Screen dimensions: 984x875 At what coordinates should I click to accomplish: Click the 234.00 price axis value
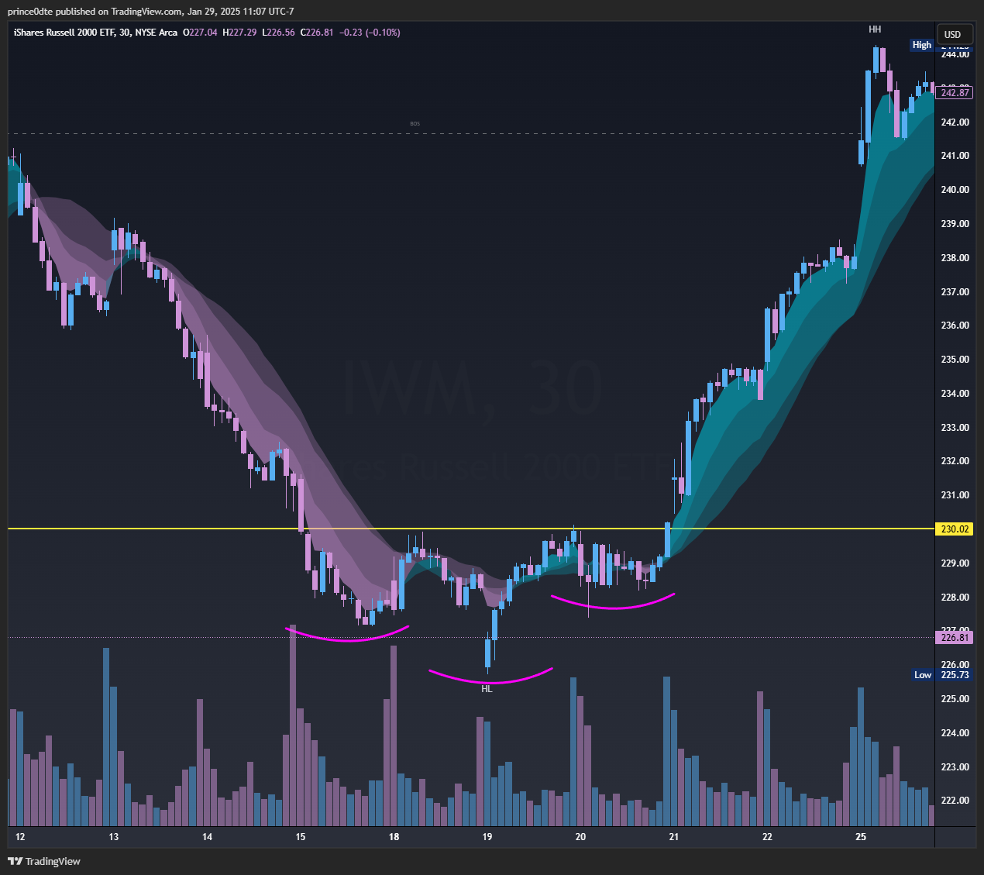955,394
